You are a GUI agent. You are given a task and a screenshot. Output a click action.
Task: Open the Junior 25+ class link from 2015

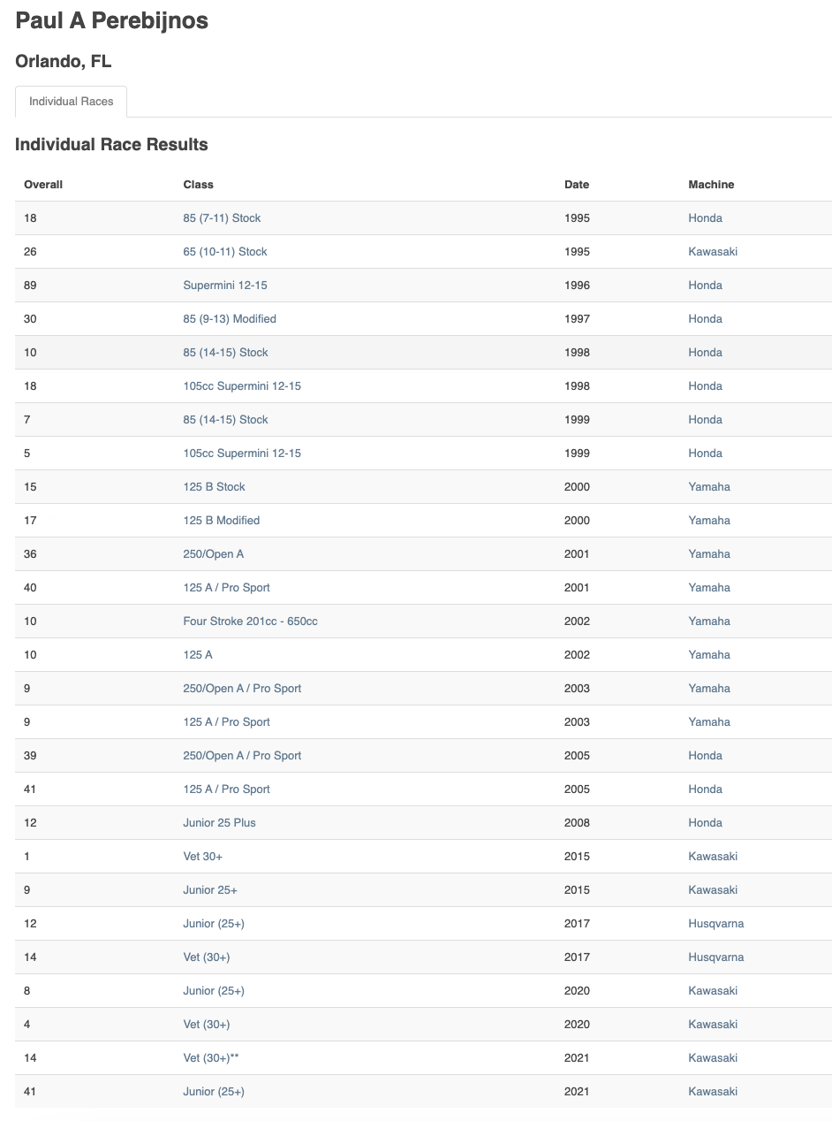(209, 889)
